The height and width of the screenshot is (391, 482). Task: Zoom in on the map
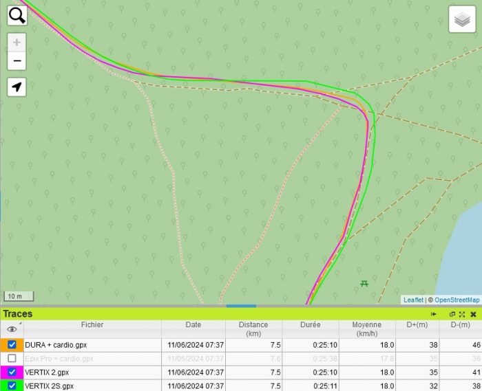(x=17, y=43)
